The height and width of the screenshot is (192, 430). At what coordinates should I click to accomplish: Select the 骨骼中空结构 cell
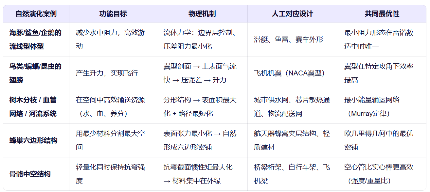click(x=36, y=174)
